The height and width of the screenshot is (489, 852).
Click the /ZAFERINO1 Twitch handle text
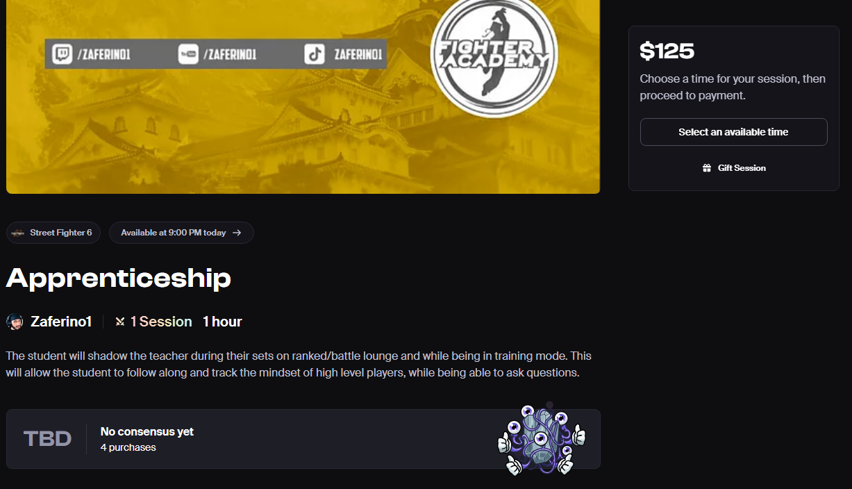[x=103, y=54]
